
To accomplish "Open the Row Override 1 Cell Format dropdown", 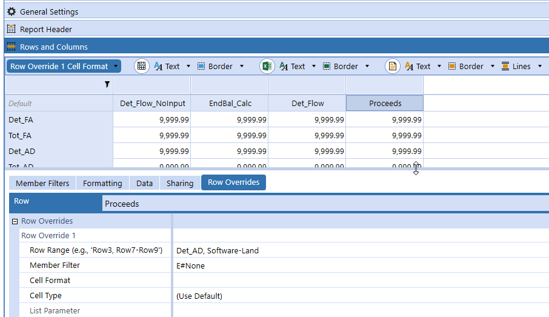I will [x=64, y=67].
